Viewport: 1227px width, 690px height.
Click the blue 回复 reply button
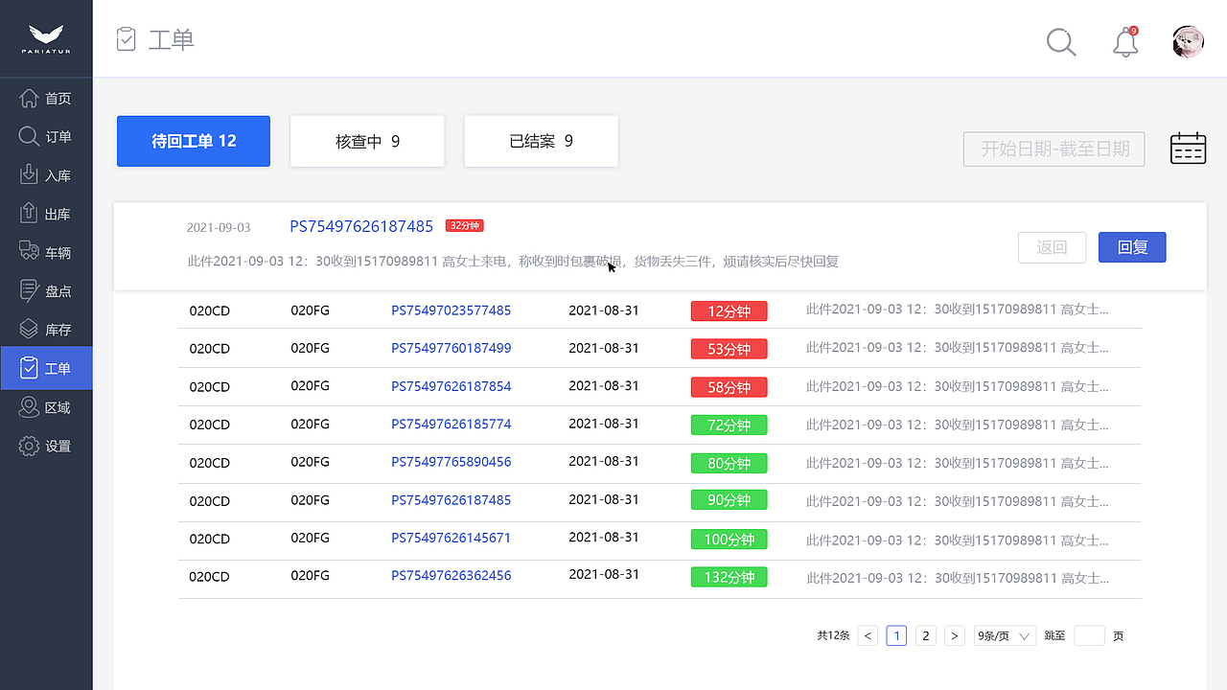(1132, 246)
